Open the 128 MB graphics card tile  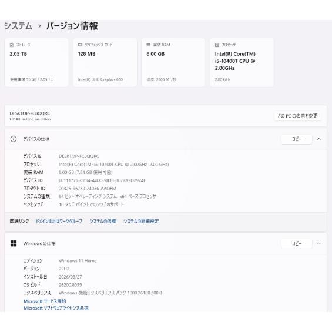click(105, 62)
